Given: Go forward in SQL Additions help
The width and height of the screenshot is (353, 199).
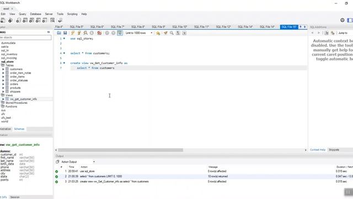Looking at the screenshot, I should 319,33.
